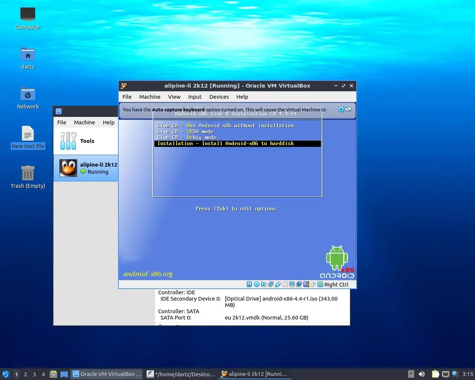The height and width of the screenshot is (380, 475).
Task: Click the show desktop taskbar icon
Action: (64, 374)
